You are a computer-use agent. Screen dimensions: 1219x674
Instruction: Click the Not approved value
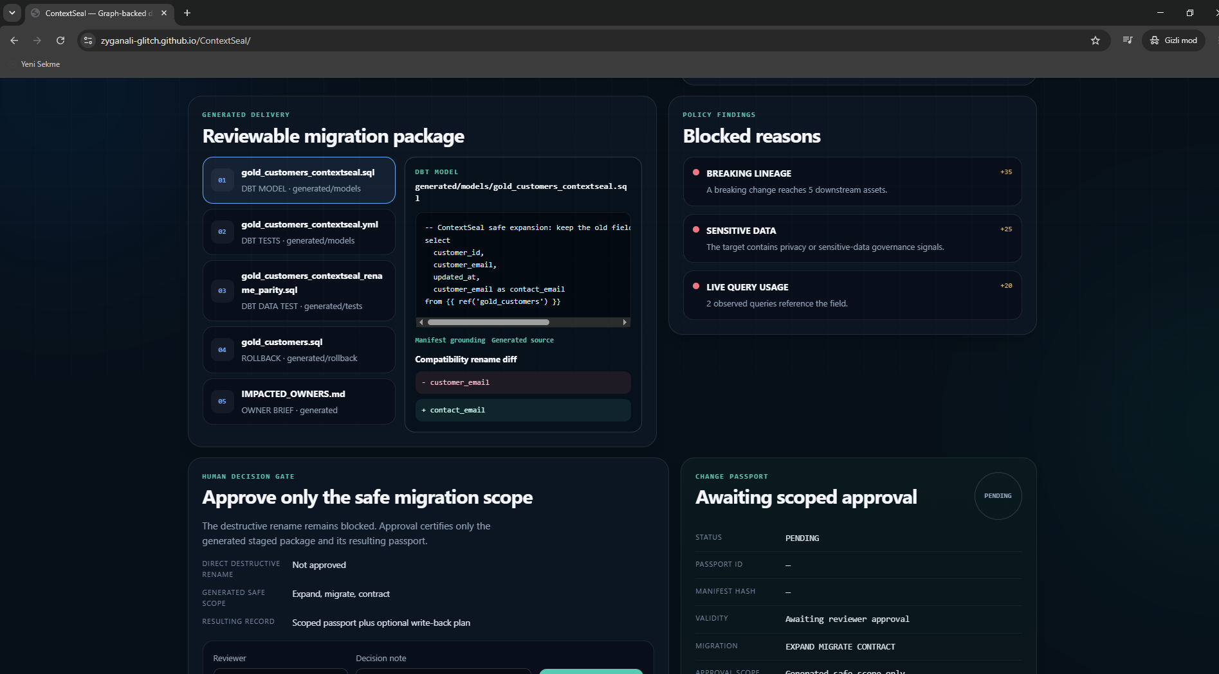point(319,565)
